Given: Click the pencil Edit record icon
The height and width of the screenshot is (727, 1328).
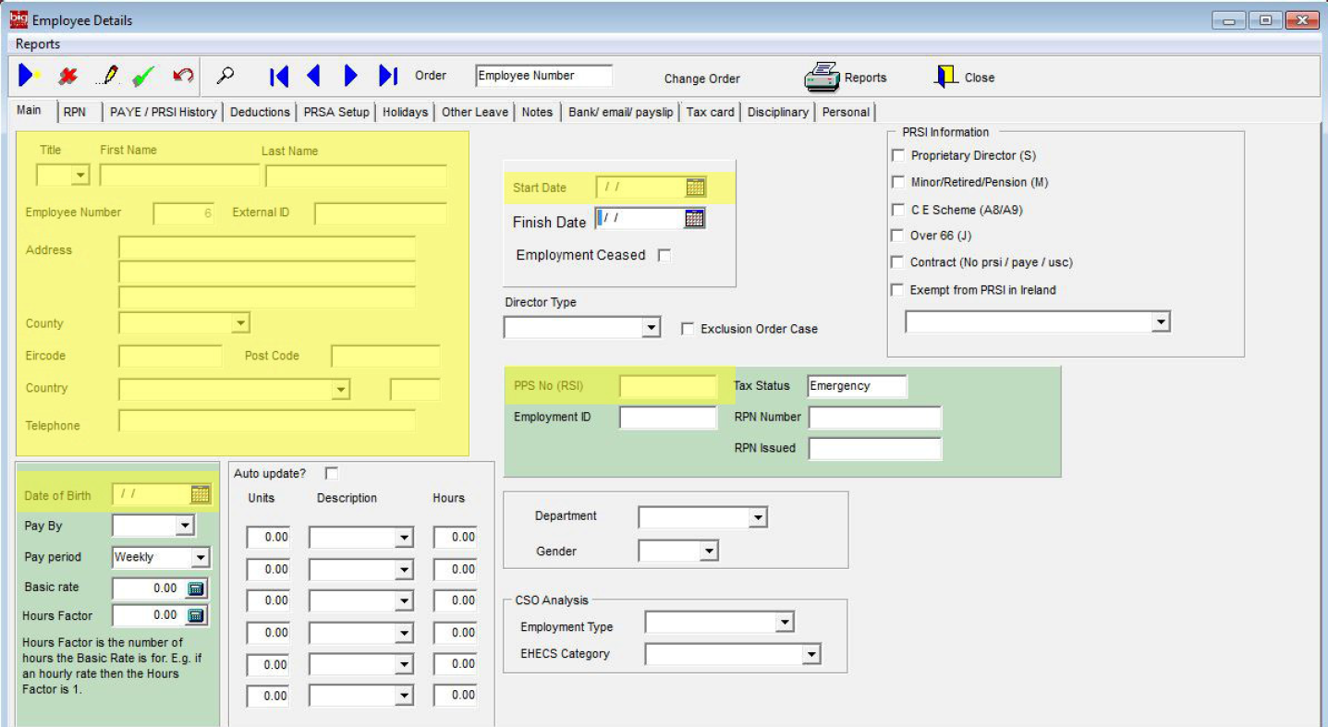Looking at the screenshot, I should 108,76.
